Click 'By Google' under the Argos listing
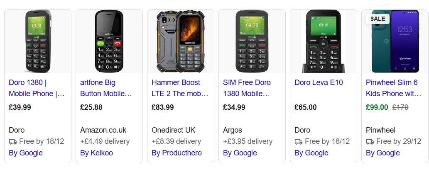The height and width of the screenshot is (172, 429). [x=240, y=153]
